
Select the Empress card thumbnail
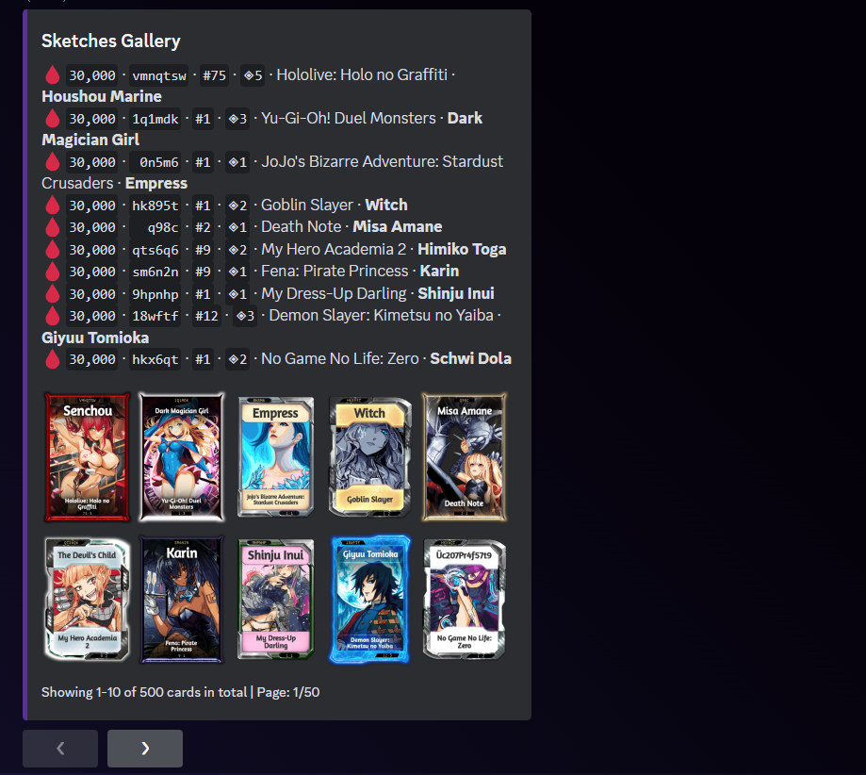pyautogui.click(x=275, y=457)
